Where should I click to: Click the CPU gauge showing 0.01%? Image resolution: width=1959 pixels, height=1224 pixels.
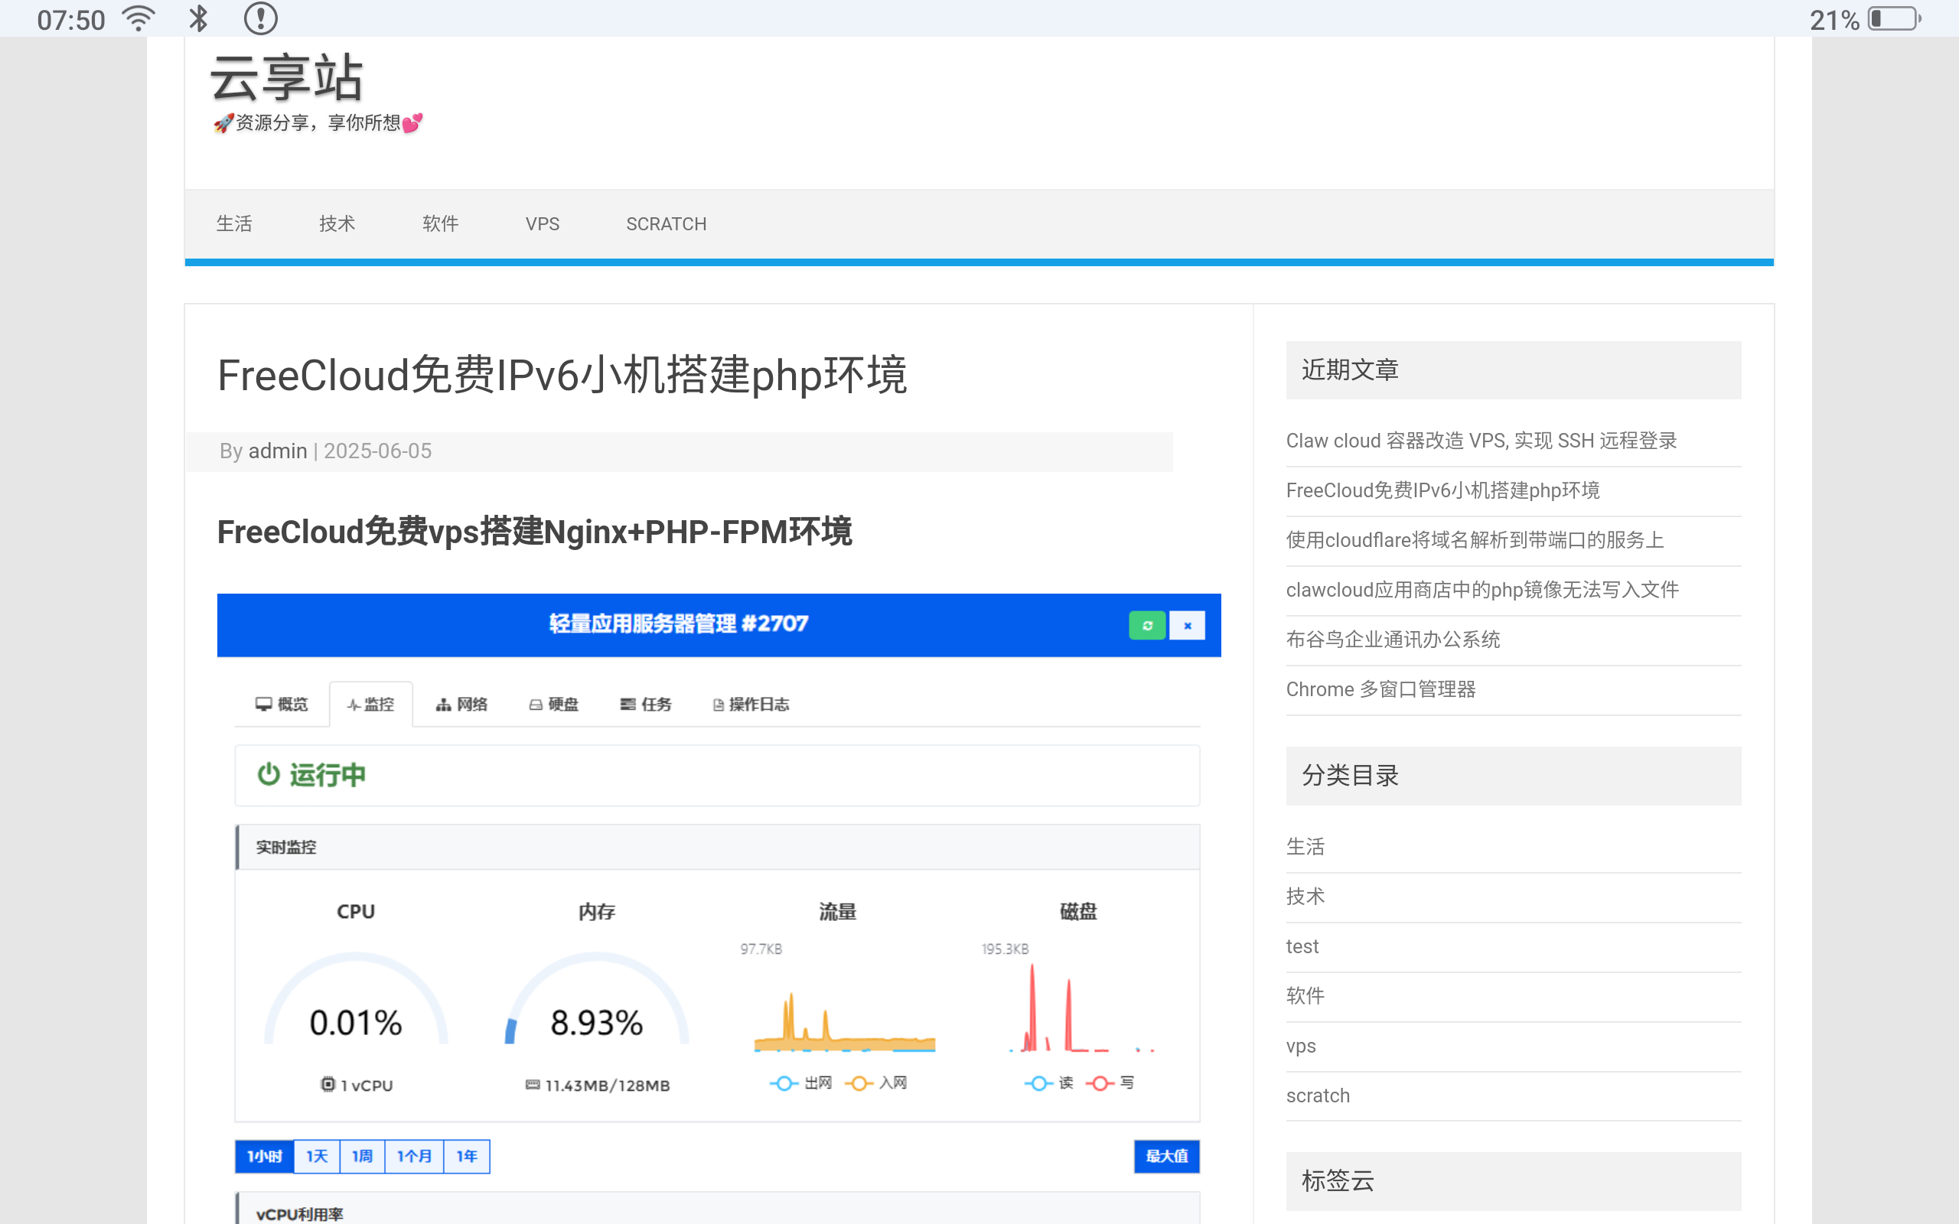[355, 1000]
